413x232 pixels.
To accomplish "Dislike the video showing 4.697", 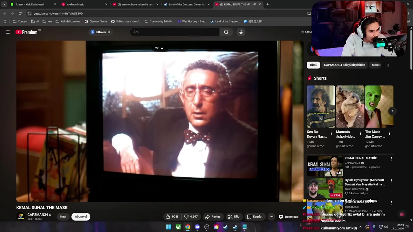I will pyautogui.click(x=191, y=217).
